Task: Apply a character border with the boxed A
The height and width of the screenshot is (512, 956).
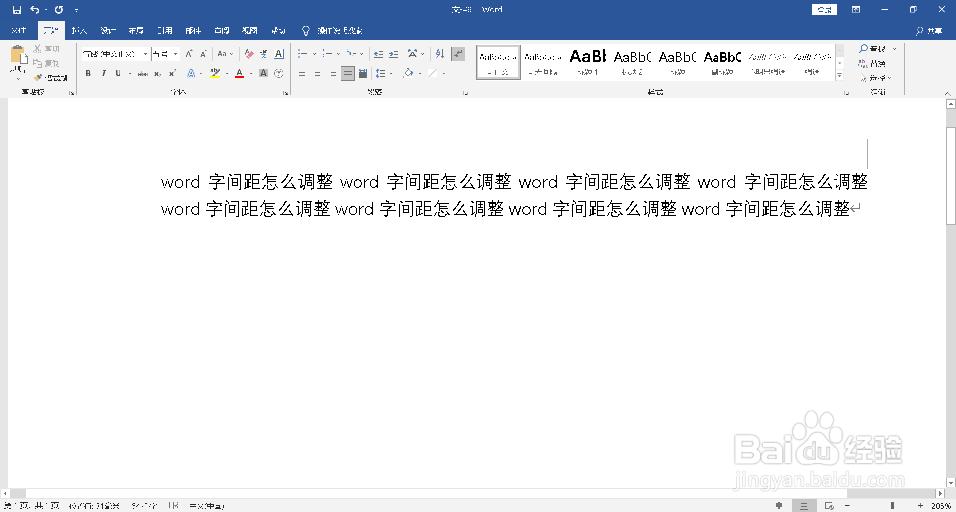Action: (x=279, y=54)
